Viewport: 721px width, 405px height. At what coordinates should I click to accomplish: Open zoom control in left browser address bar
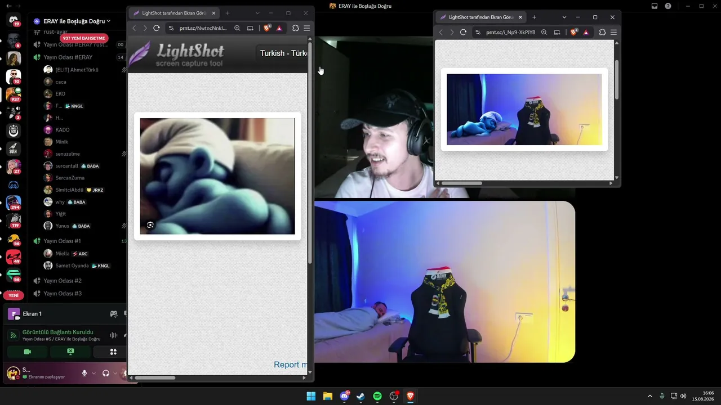(237, 28)
